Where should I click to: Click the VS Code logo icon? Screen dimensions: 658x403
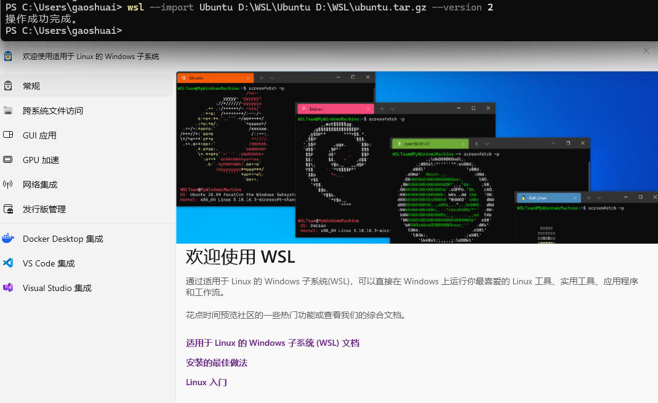8,263
